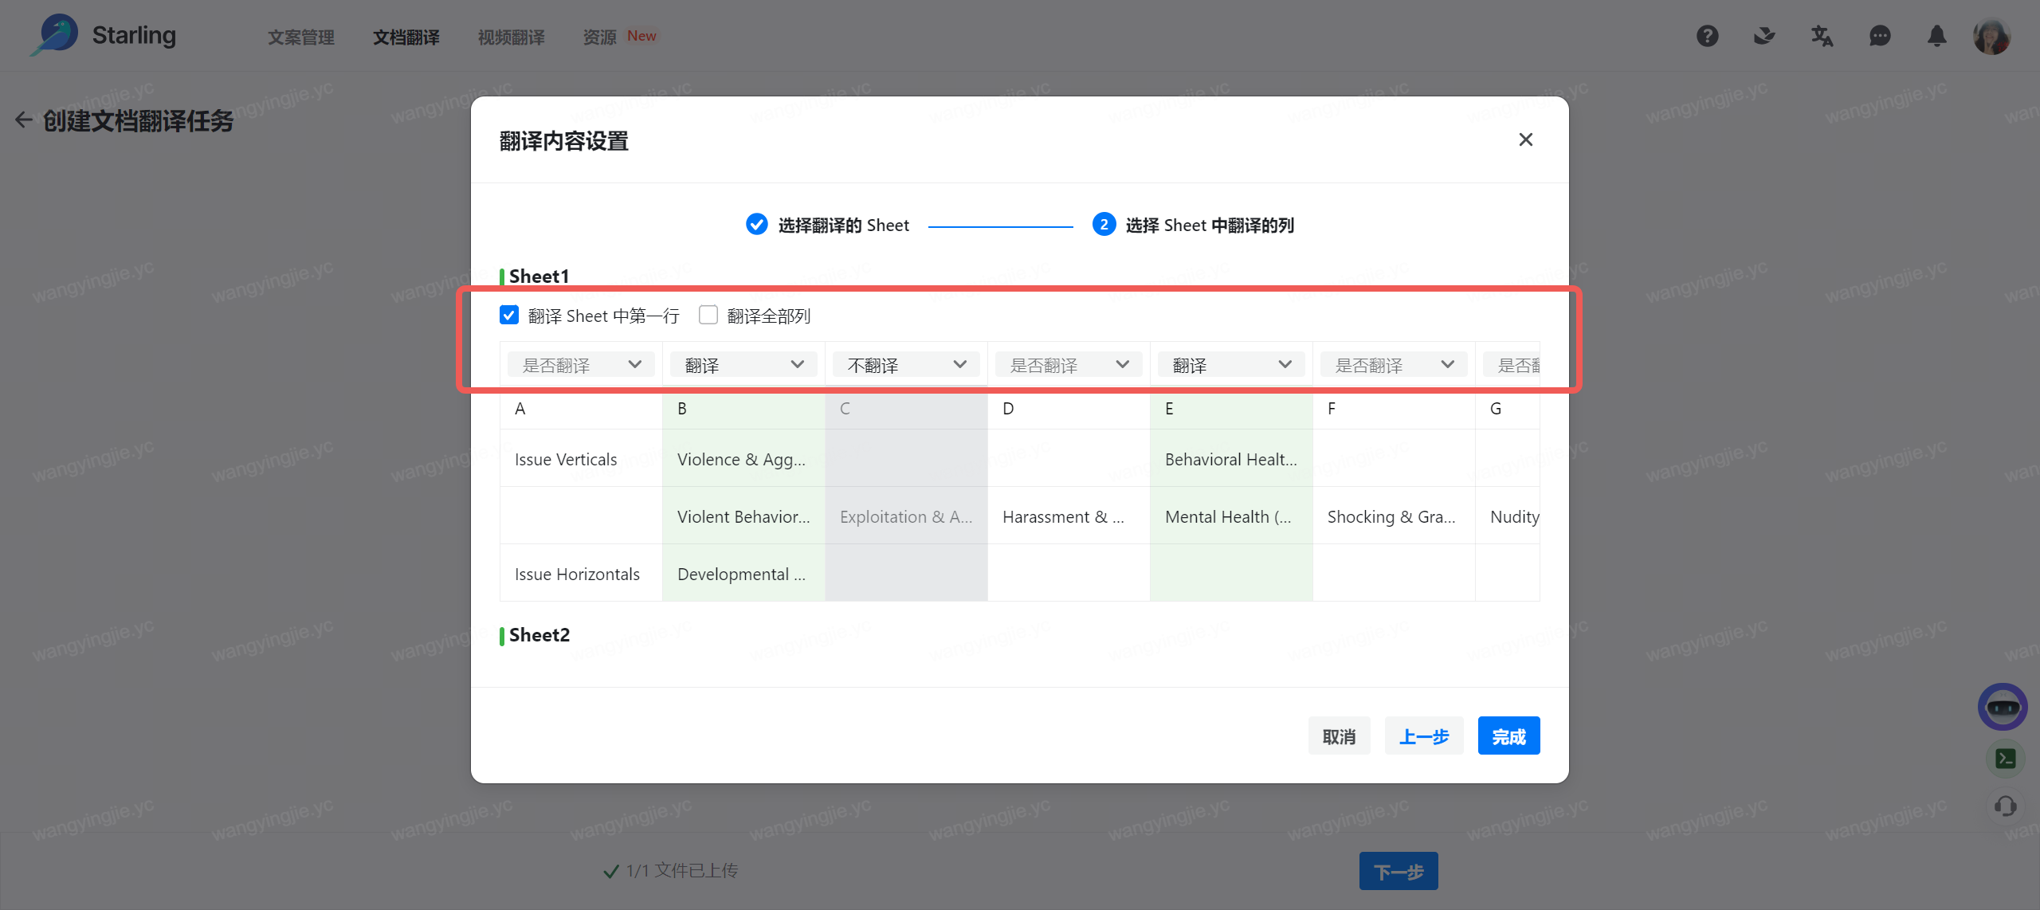This screenshot has height=910, width=2040.
Task: Open the language translation icon in header
Action: pyautogui.click(x=1822, y=36)
